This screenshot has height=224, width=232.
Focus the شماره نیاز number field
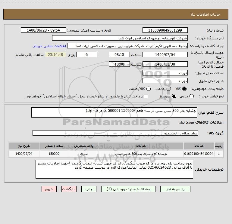pyautogui.click(x=165, y=30)
